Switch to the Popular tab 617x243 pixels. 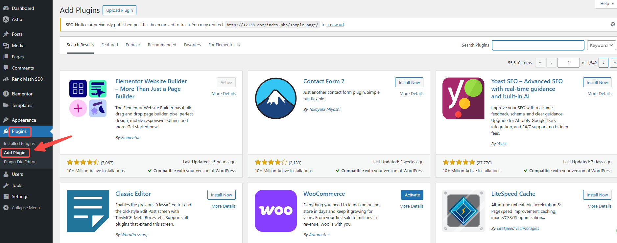click(x=133, y=45)
